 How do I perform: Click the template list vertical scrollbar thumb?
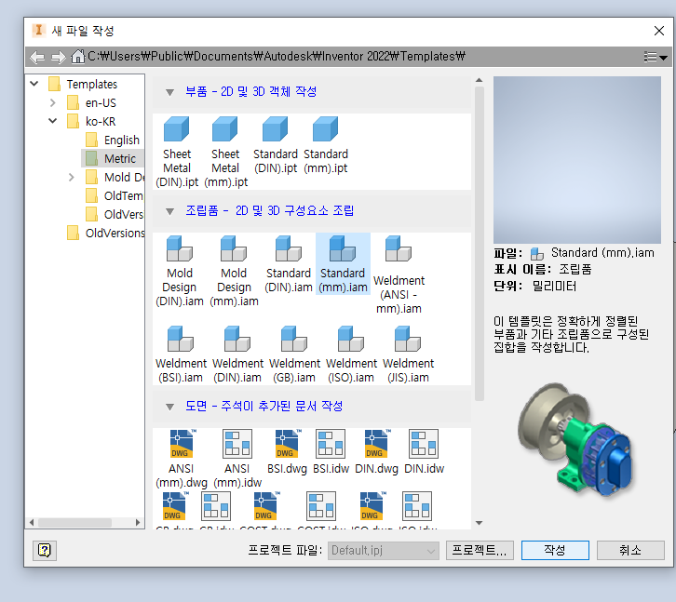479,244
